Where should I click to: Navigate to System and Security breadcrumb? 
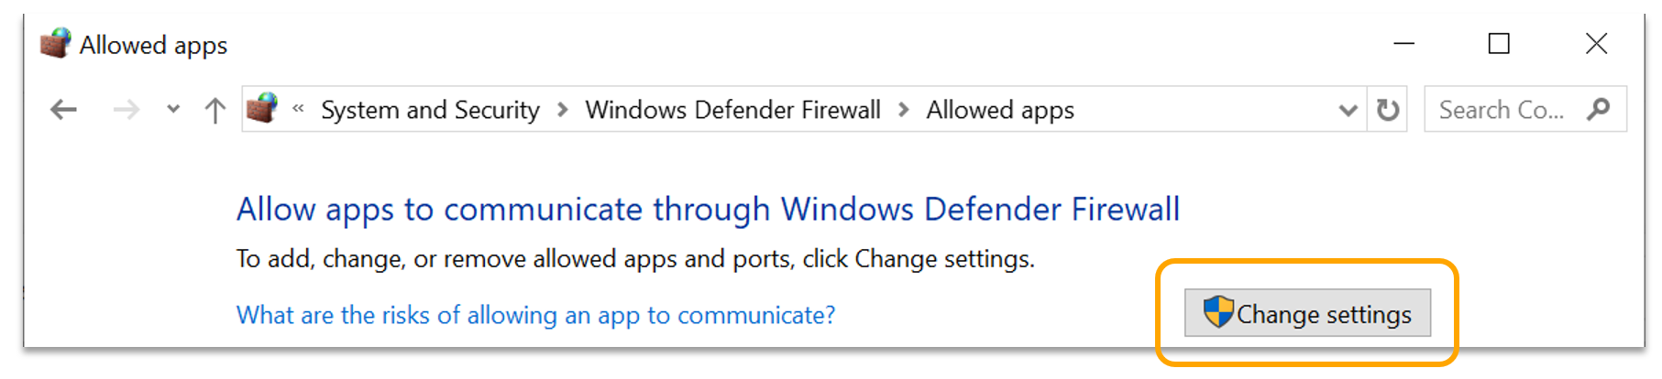(x=430, y=110)
